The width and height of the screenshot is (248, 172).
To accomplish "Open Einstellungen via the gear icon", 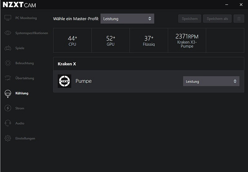I will click(8, 138).
